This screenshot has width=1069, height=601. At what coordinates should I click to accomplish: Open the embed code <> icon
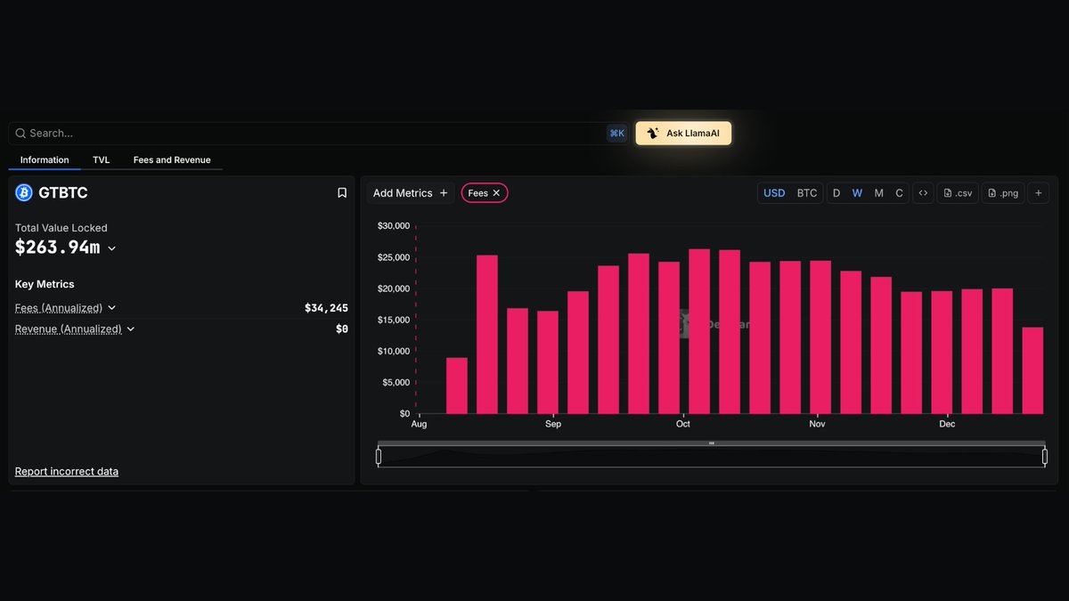923,192
